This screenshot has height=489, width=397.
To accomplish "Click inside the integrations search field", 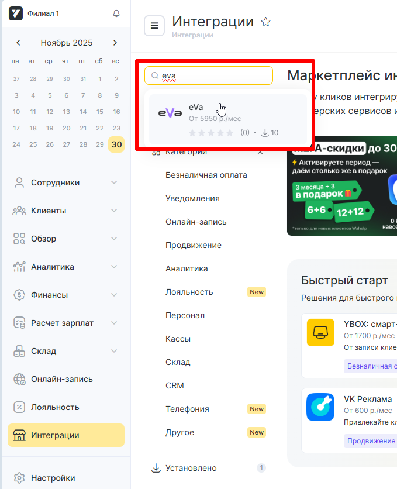I will coord(213,75).
